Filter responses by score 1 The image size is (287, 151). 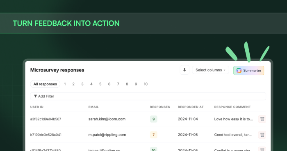pos(65,84)
